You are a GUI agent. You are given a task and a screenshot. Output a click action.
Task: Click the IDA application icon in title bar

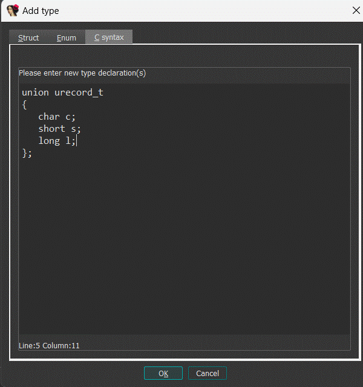coord(12,10)
